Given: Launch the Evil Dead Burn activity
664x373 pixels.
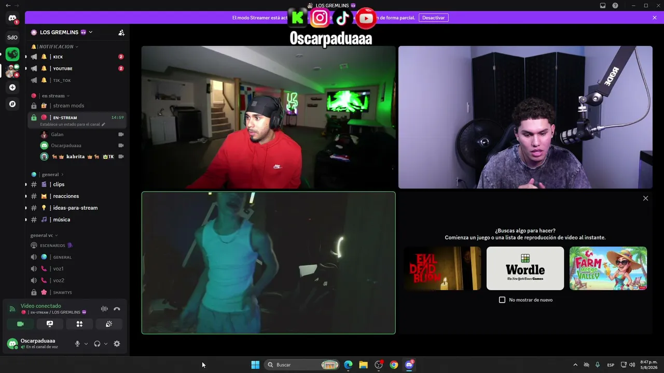Looking at the screenshot, I should click(x=442, y=268).
